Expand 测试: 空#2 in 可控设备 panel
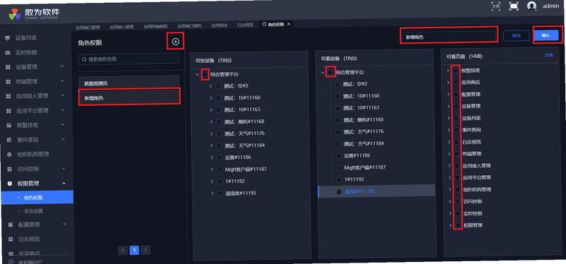 pos(210,86)
